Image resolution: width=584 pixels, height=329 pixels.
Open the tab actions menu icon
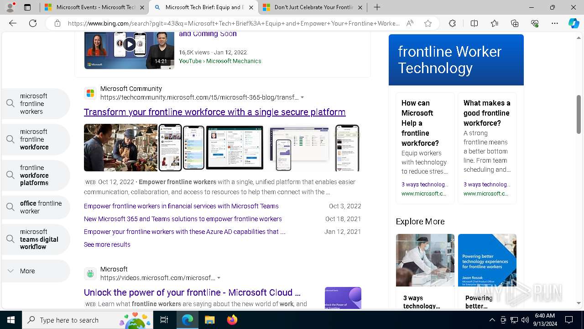pos(27,7)
